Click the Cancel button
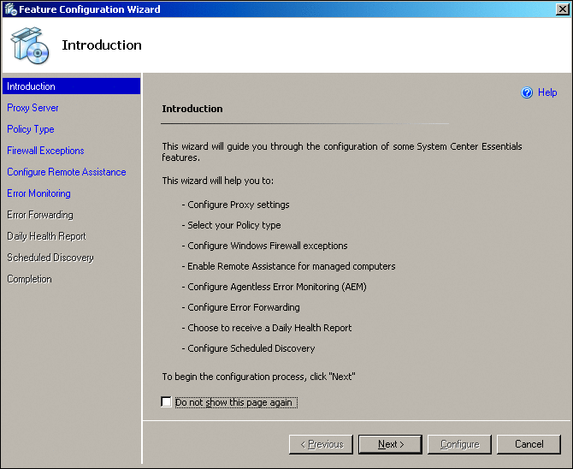 point(529,444)
